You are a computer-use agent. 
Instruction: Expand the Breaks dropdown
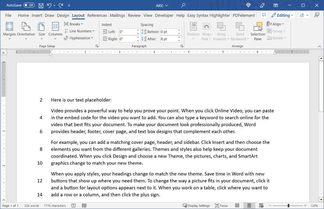tap(74, 24)
